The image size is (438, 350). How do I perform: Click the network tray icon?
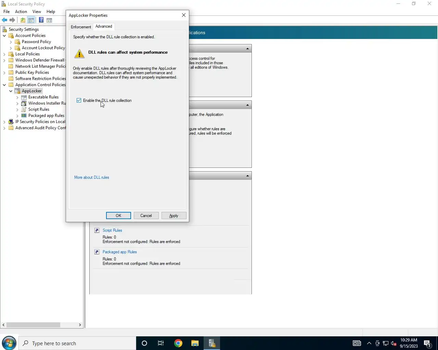tap(386, 344)
